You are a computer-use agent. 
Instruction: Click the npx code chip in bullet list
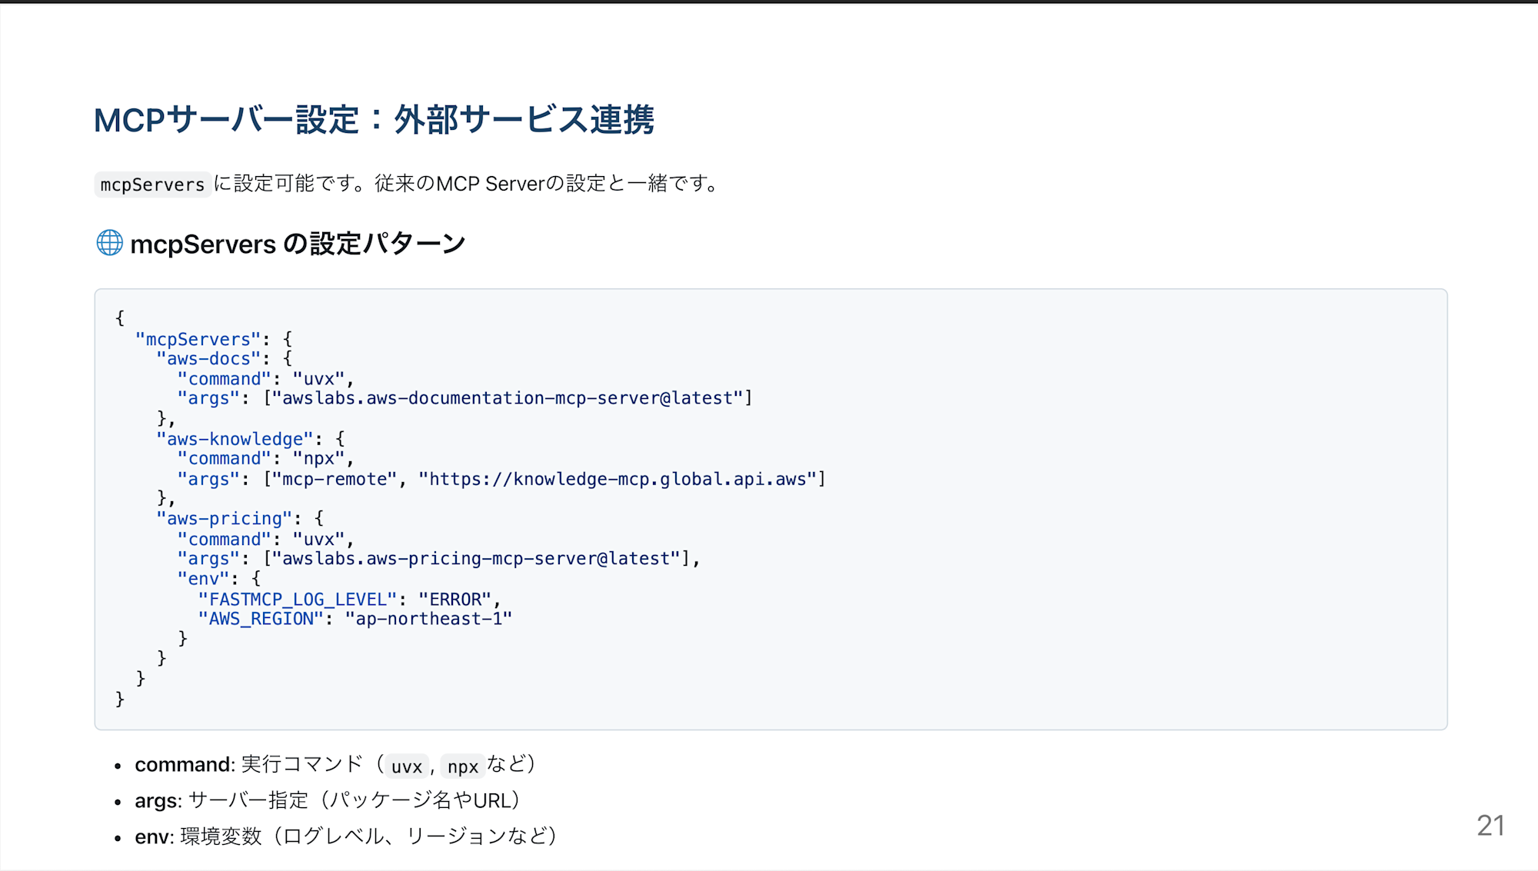pyautogui.click(x=463, y=766)
